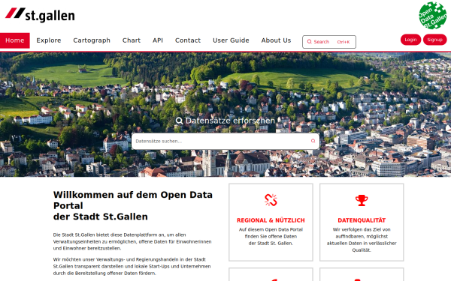This screenshot has width=451, height=281.
Task: Open the Search Ctrl+K quick search box
Action: tap(329, 42)
